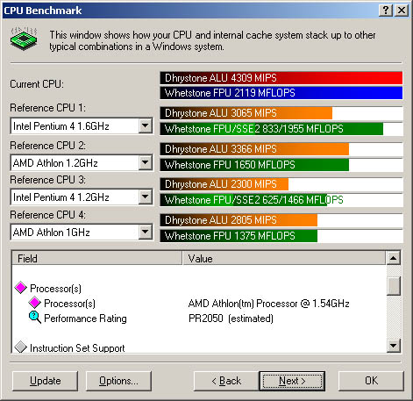This screenshot has height=401, width=413.
Task: Confirm with the OK button
Action: coord(371,381)
